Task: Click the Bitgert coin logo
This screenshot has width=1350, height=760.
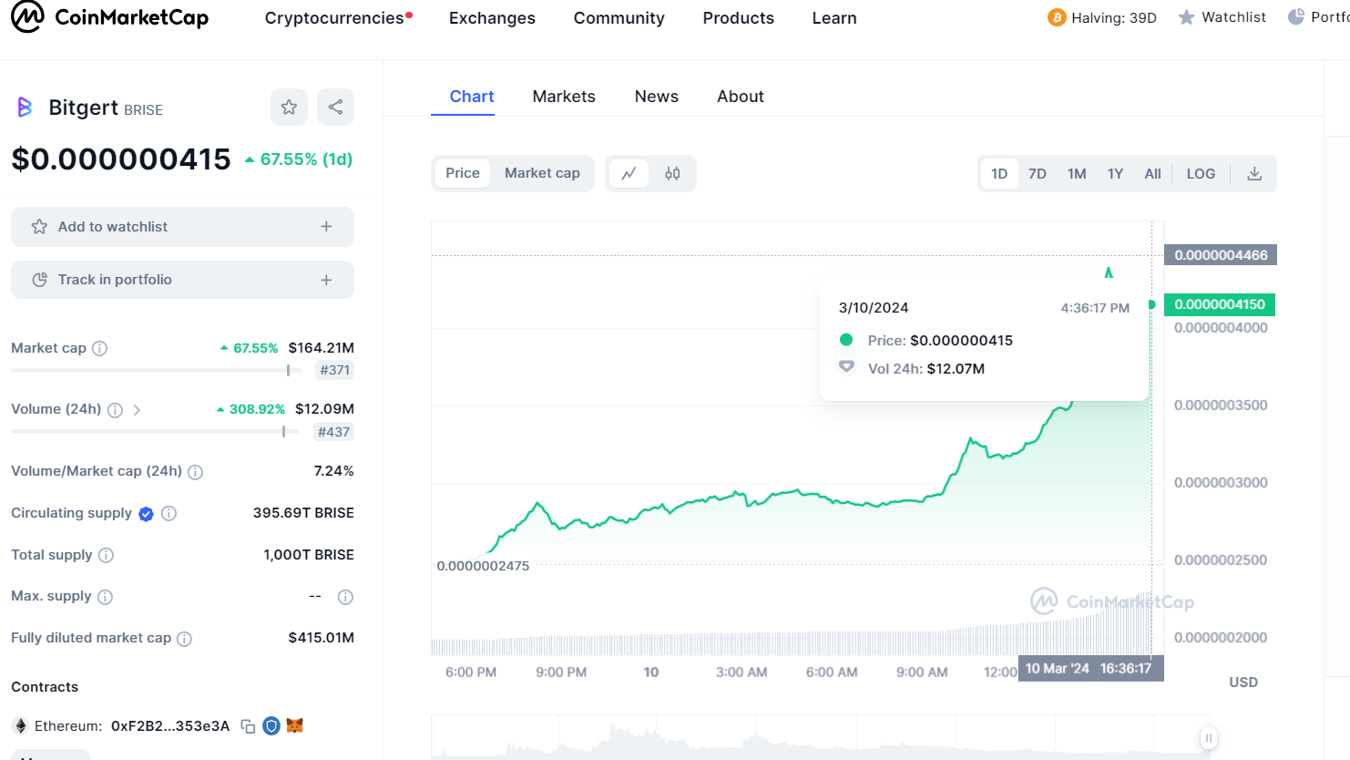Action: point(25,108)
